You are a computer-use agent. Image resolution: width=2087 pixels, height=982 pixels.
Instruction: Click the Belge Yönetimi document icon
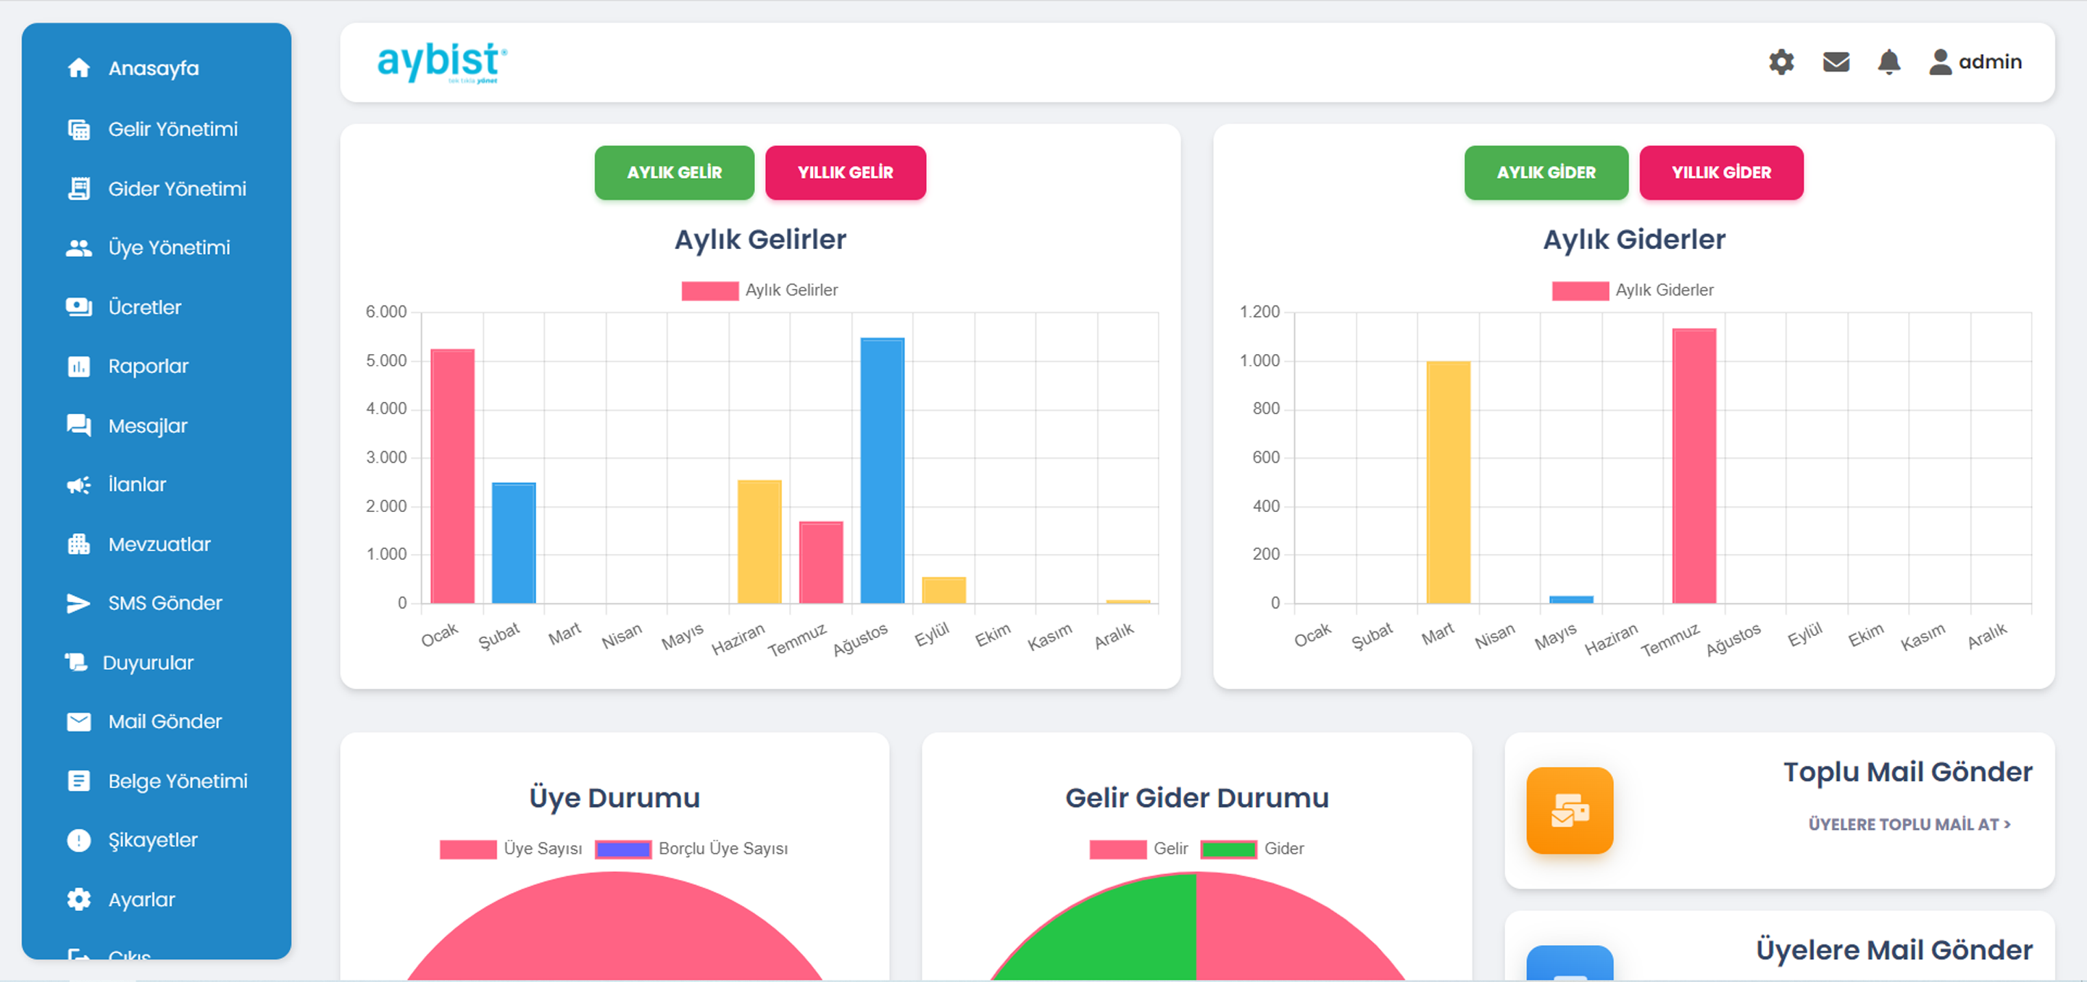(78, 781)
